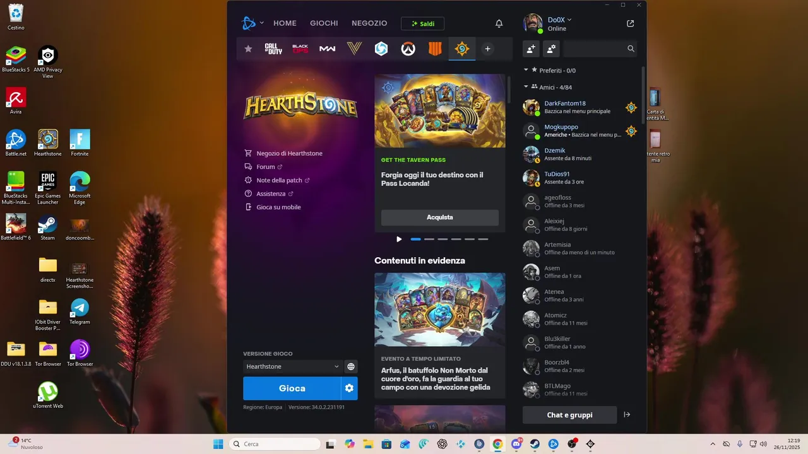Click Hearthstone icon beside Mogkupopo

(631, 131)
